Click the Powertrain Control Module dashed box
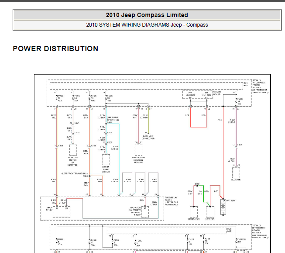Viewport: 285px width, 253px height. pyautogui.click(x=138, y=150)
